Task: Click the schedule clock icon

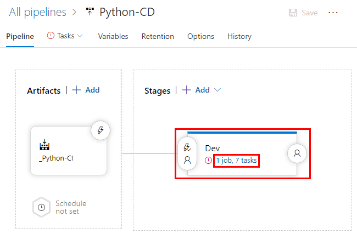Action: coord(42,207)
